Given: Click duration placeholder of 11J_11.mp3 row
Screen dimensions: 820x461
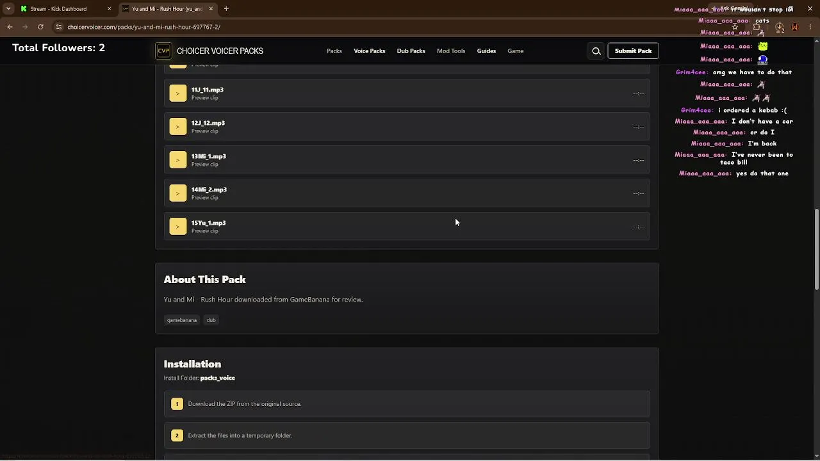Looking at the screenshot, I should (x=639, y=93).
